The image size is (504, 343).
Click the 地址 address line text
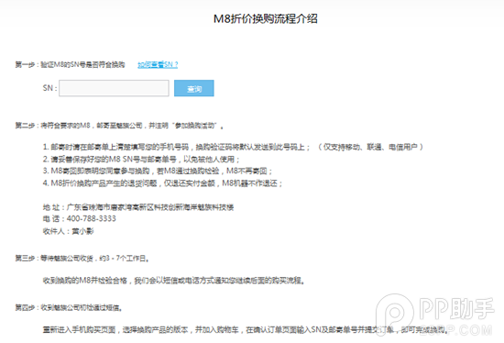138,207
